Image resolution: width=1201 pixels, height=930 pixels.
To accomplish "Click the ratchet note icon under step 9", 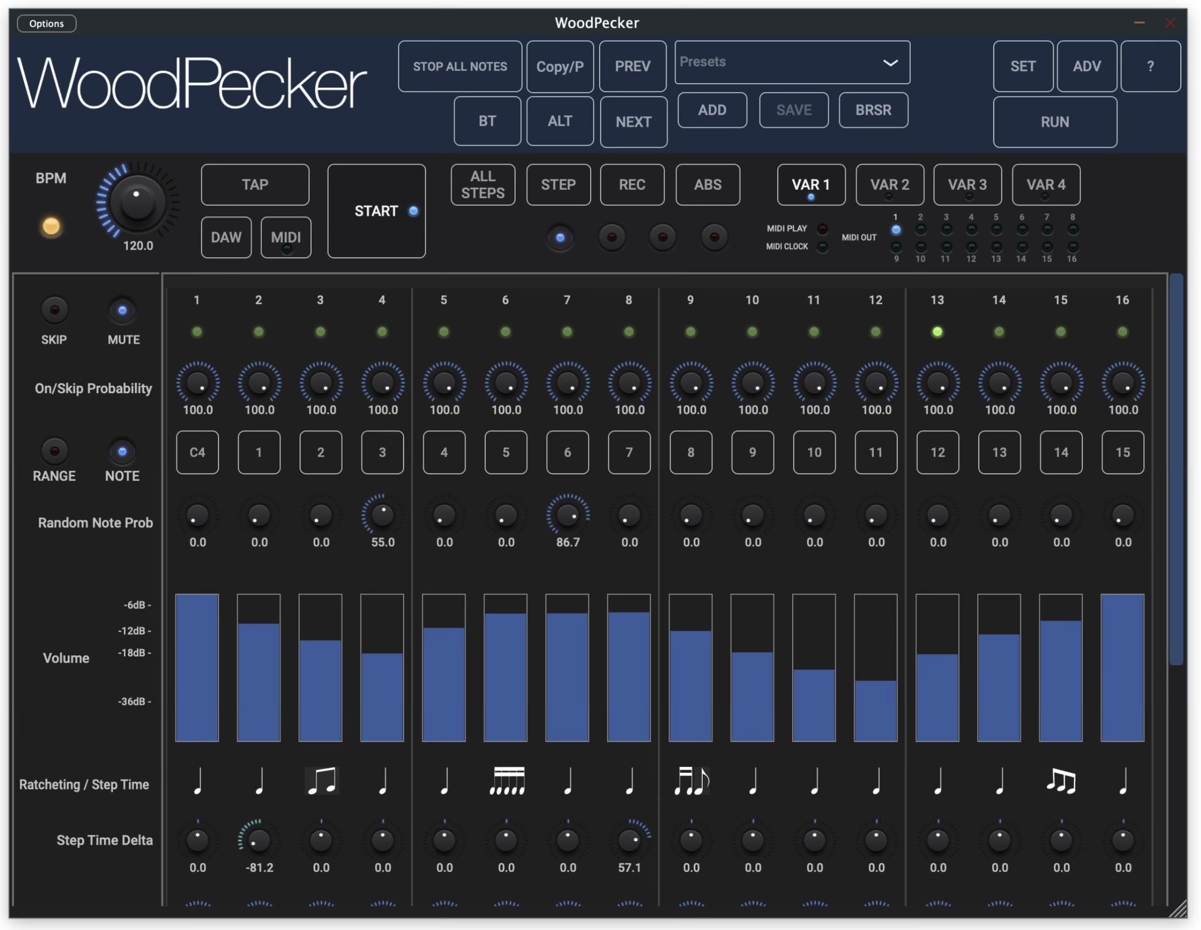I will [691, 781].
